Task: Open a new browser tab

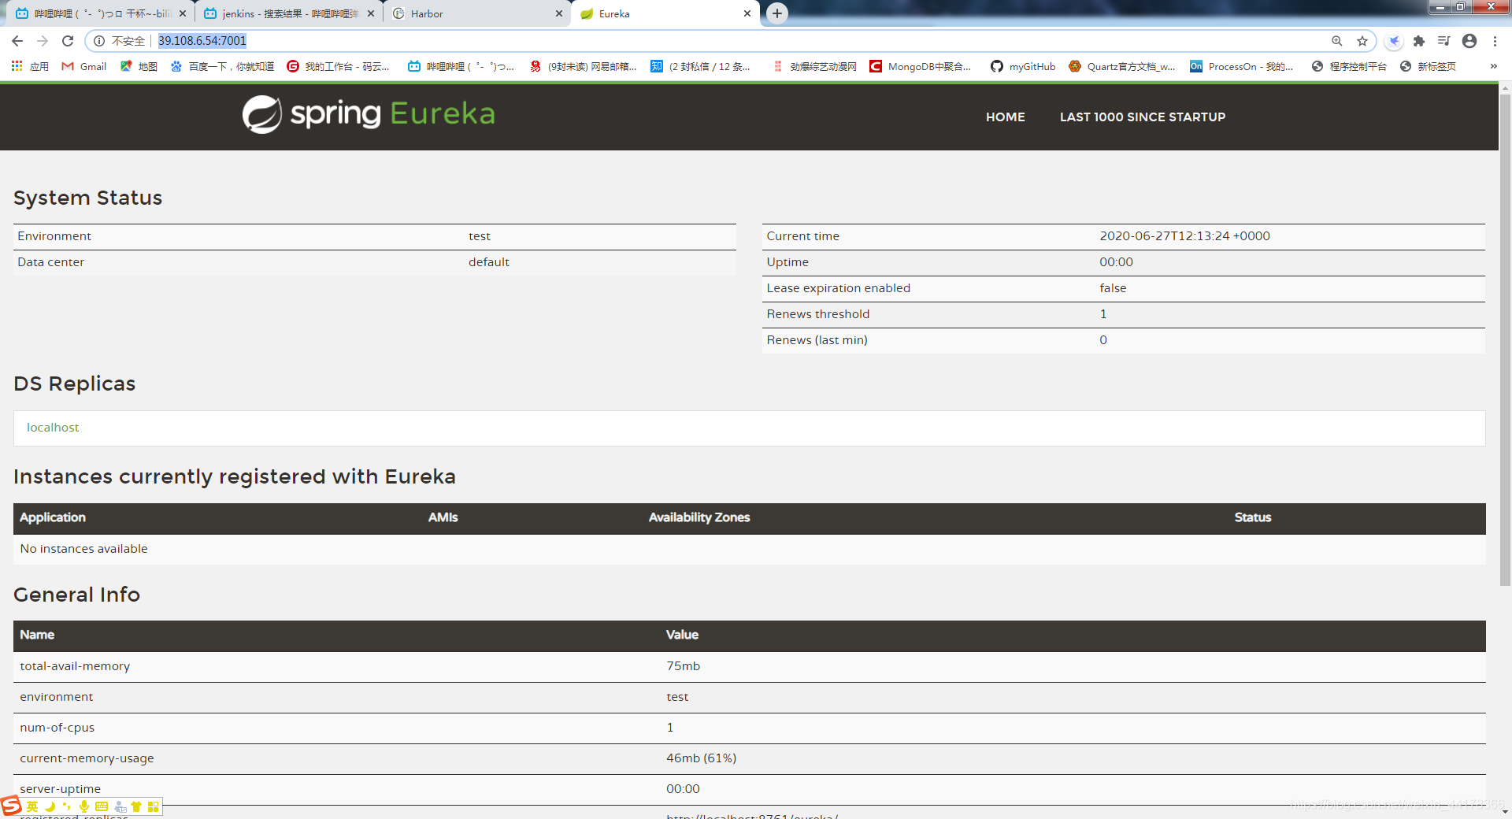Action: pos(777,13)
